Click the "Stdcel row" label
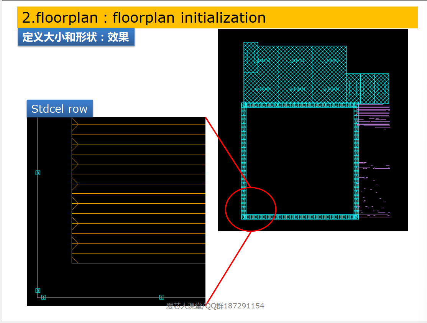Image resolution: width=427 pixels, height=323 pixels. [x=59, y=109]
